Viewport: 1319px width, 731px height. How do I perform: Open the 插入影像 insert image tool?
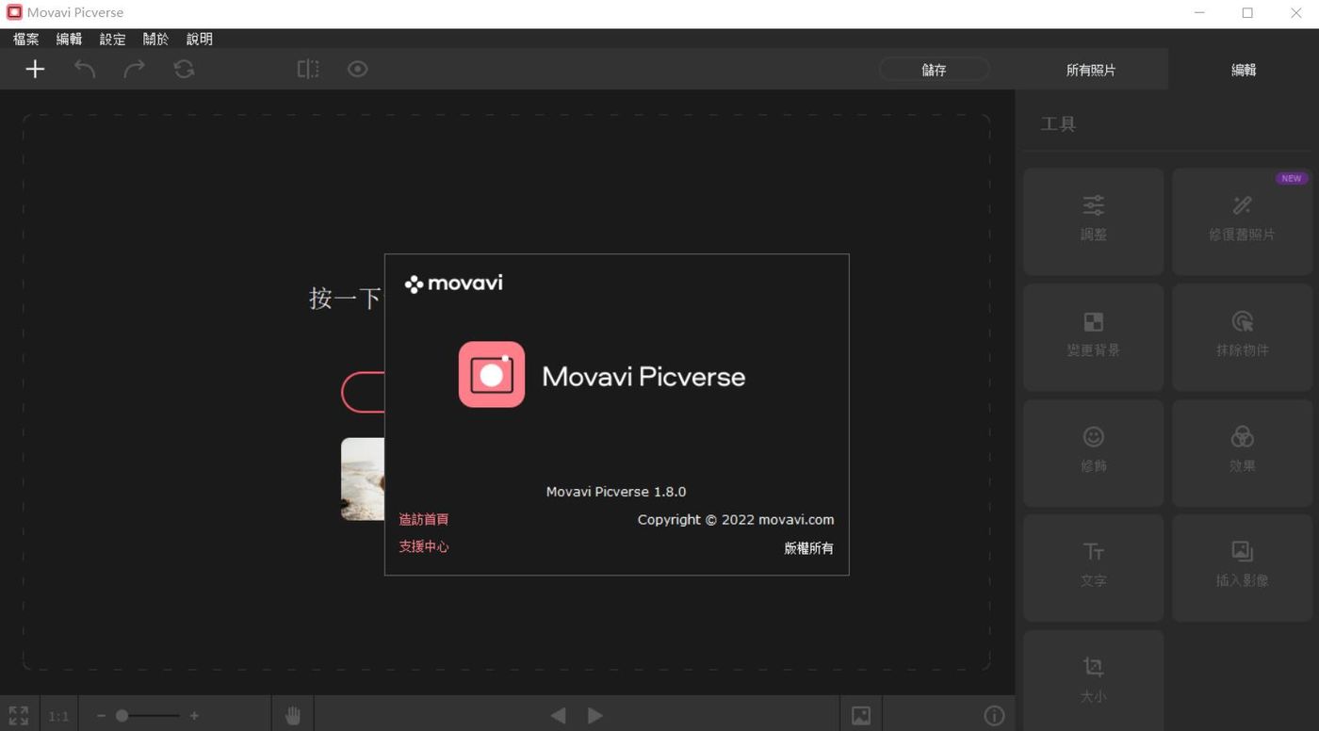click(1242, 568)
